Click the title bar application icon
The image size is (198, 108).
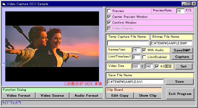click(4, 4)
